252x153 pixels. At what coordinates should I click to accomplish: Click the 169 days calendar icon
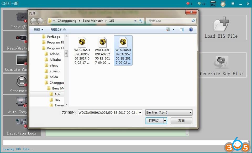(213, 4)
